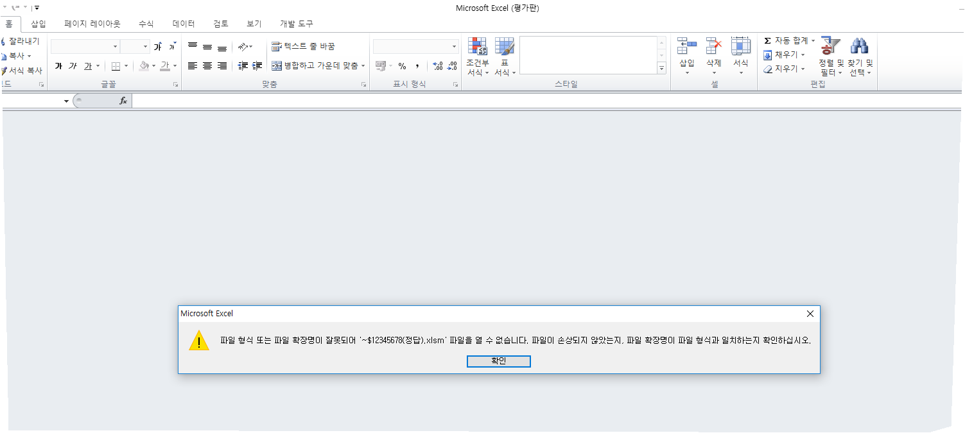The width and height of the screenshot is (965, 433).
Task: Click the fill color paint bucket
Action: pos(144,66)
